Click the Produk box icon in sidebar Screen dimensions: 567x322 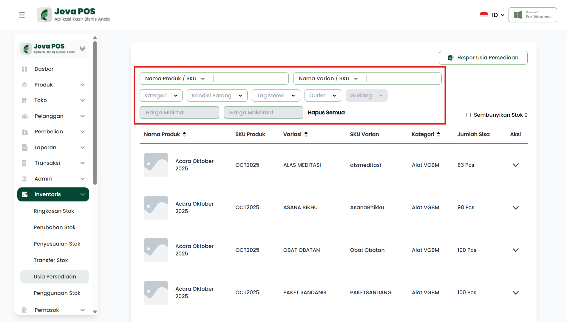(24, 85)
